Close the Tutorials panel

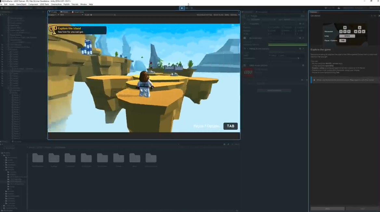379,16
